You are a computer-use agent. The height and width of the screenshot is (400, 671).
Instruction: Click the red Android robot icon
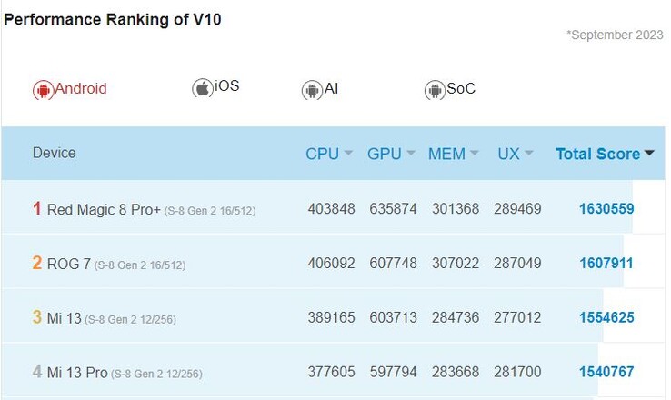click(43, 90)
